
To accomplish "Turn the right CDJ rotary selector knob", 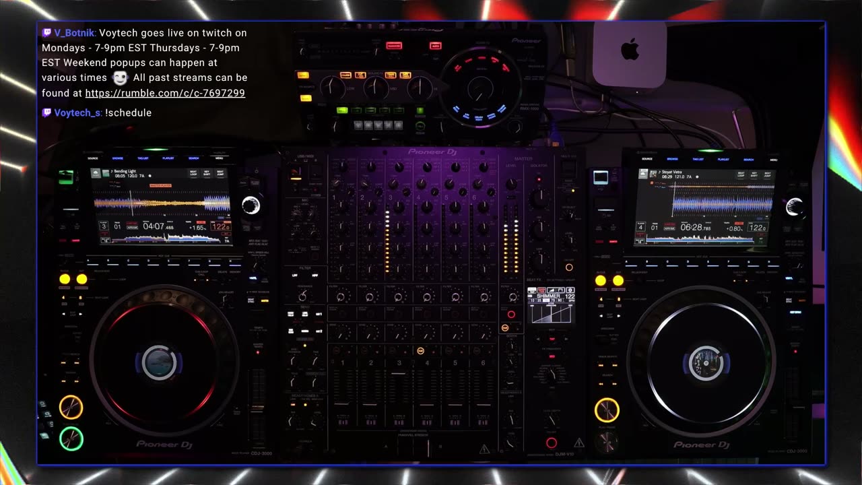I will (795, 206).
